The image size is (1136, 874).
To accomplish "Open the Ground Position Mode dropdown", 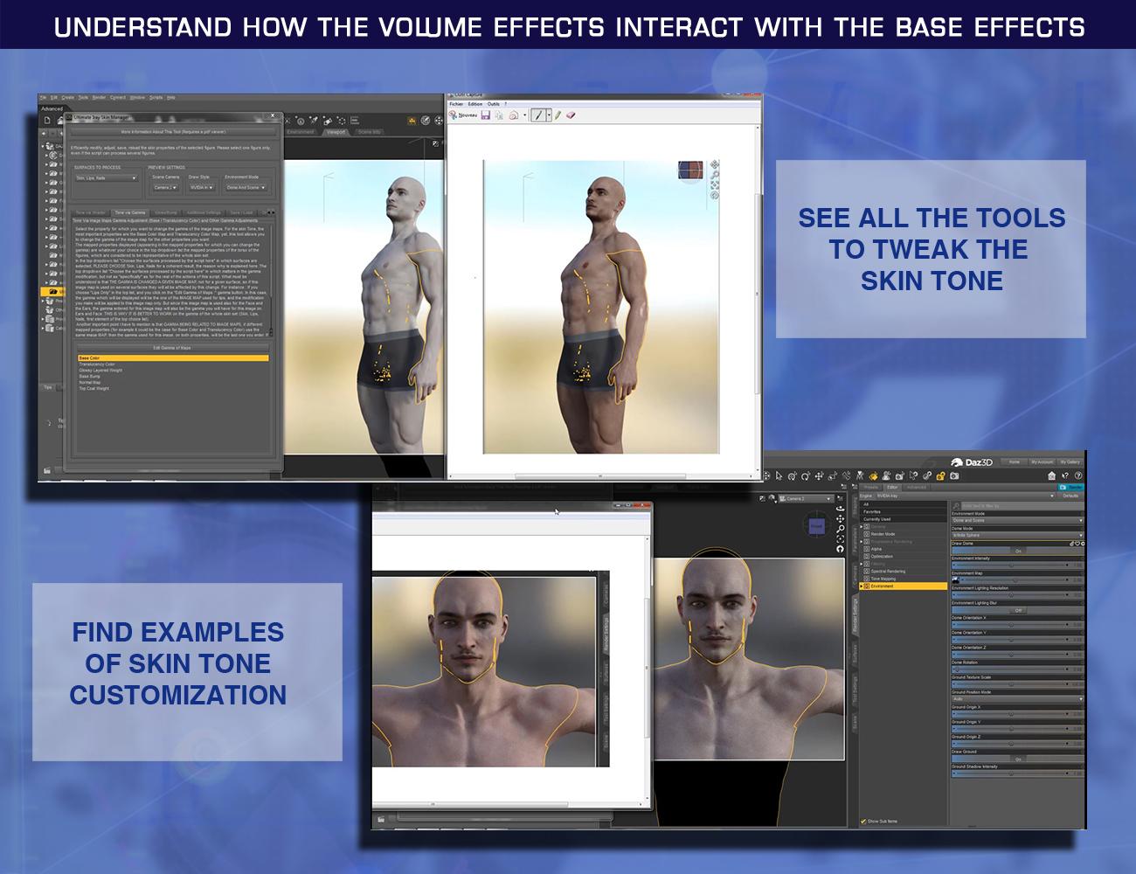I will (1018, 699).
